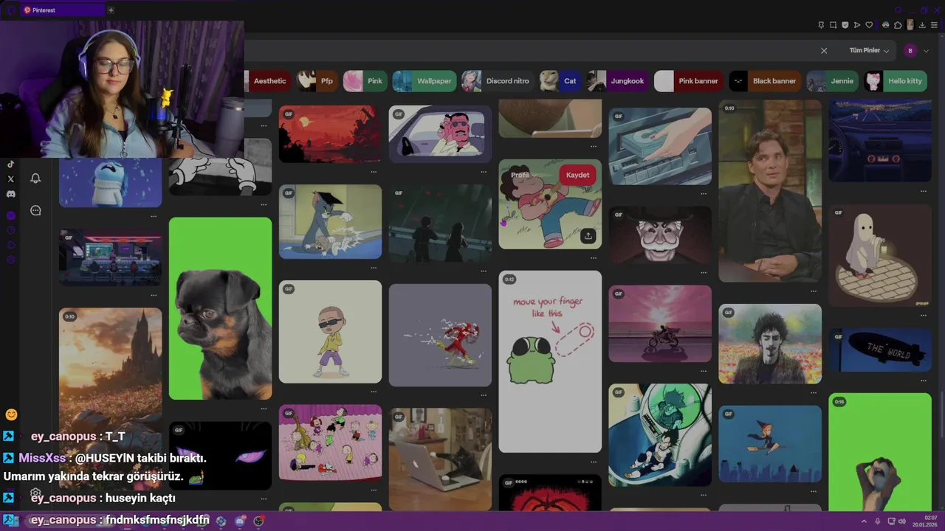Open the extensions cube icon in toolbar
This screenshot has height=531, width=945.
(x=898, y=25)
